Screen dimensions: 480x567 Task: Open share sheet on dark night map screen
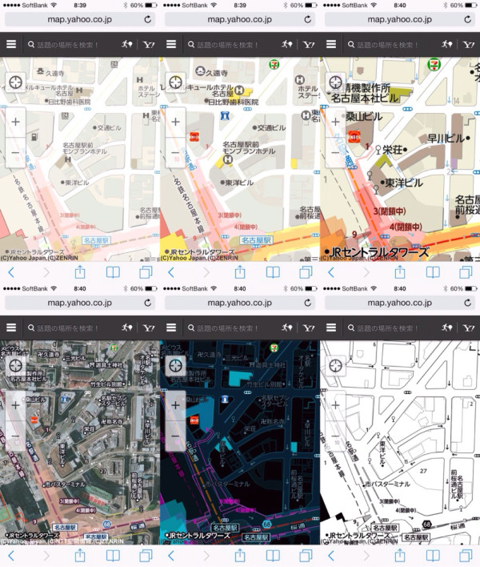(240, 556)
